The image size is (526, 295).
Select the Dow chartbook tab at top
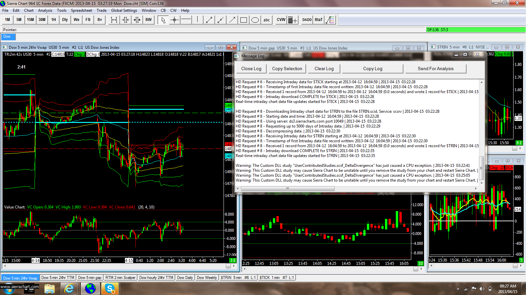coord(8,37)
